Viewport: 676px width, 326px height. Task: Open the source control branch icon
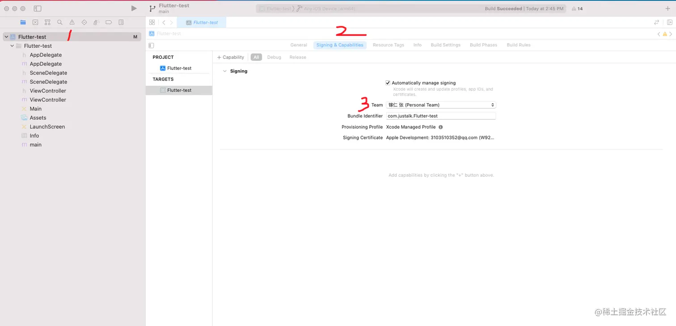[152, 8]
